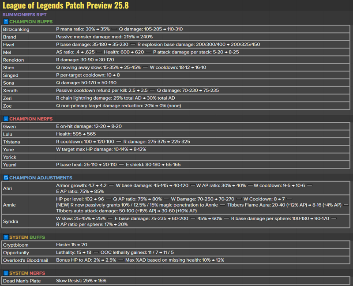353x286 pixels.
Task: Select the League of Legends Patch Preview 25.8 title
Action: click(65, 5)
